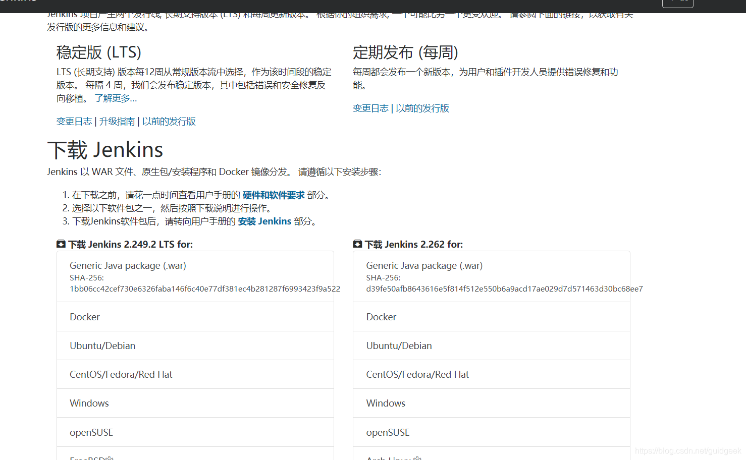Image resolution: width=746 pixels, height=460 pixels.
Task: Follow the 硬件和软件要求 link
Action: 274,195
